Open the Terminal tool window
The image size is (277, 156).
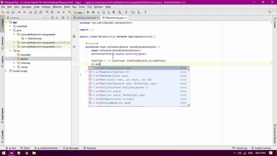click(x=90, y=148)
